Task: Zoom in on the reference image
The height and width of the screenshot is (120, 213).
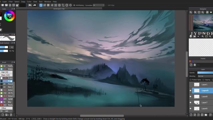Action: [203, 36]
